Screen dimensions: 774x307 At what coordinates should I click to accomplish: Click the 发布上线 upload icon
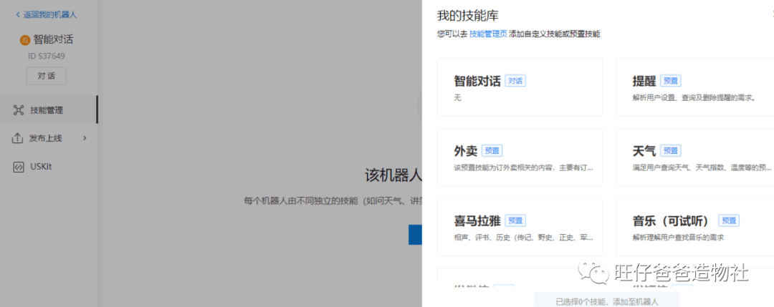point(17,138)
